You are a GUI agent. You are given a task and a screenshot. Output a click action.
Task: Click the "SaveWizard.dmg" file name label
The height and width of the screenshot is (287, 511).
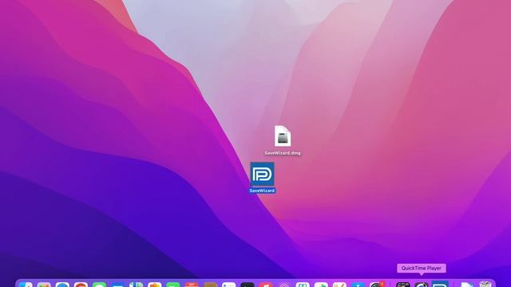(x=283, y=153)
